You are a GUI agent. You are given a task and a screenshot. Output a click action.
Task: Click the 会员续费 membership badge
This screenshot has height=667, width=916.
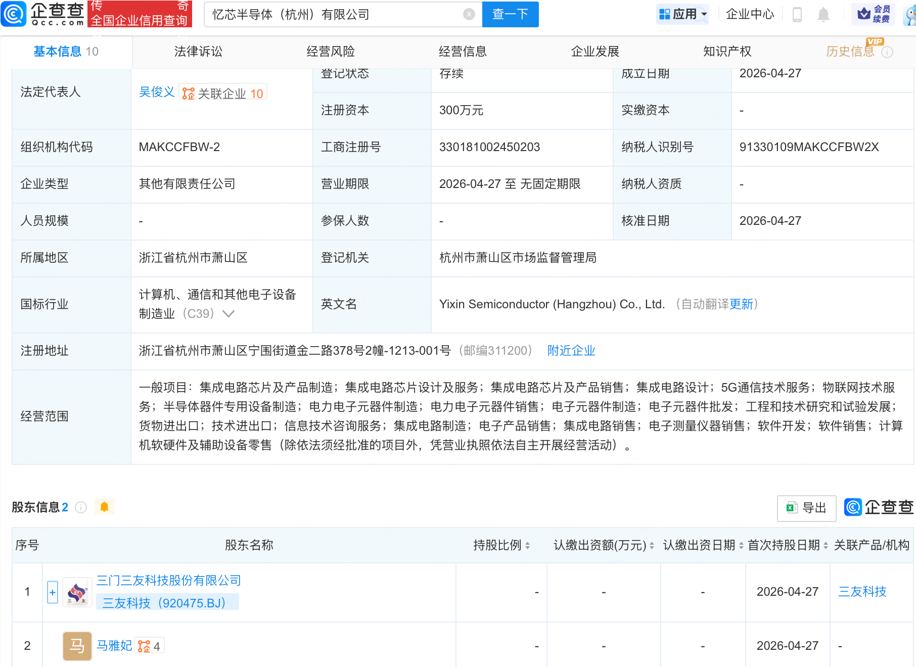pos(873,14)
